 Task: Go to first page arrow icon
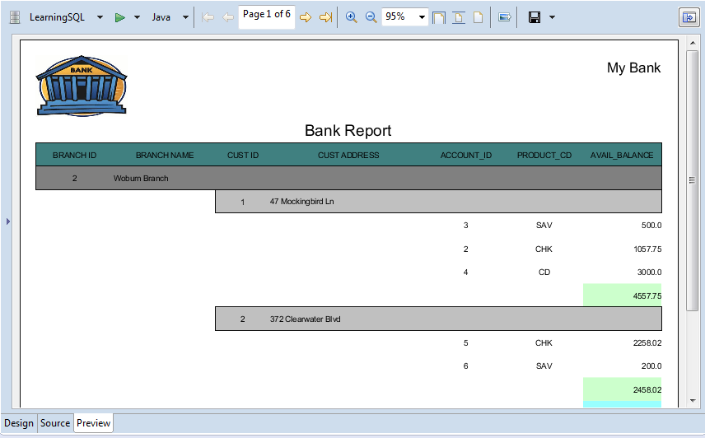pyautogui.click(x=208, y=17)
